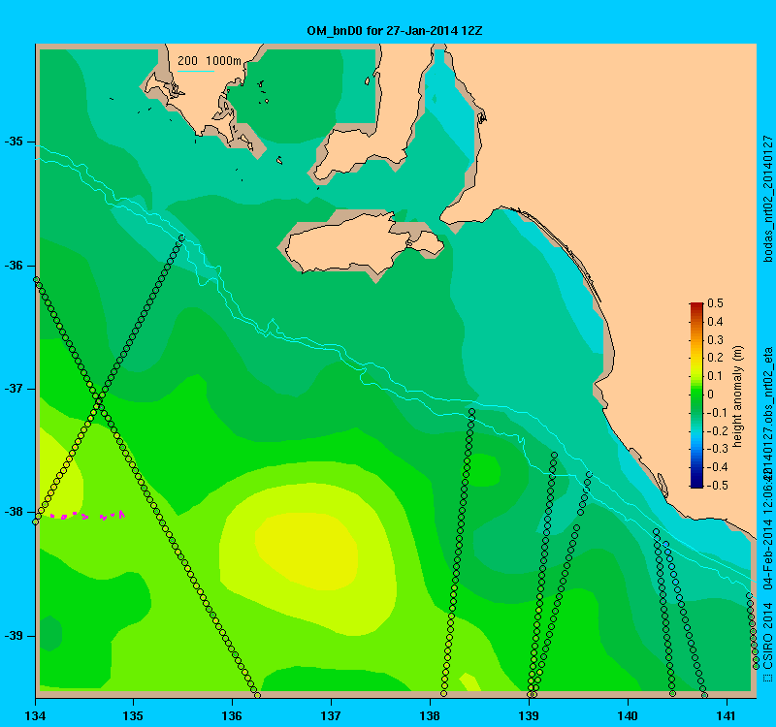Screen dimensions: 776x727
Task: Click the 'height anomaly (m)' colorbar label
Action: point(738,396)
